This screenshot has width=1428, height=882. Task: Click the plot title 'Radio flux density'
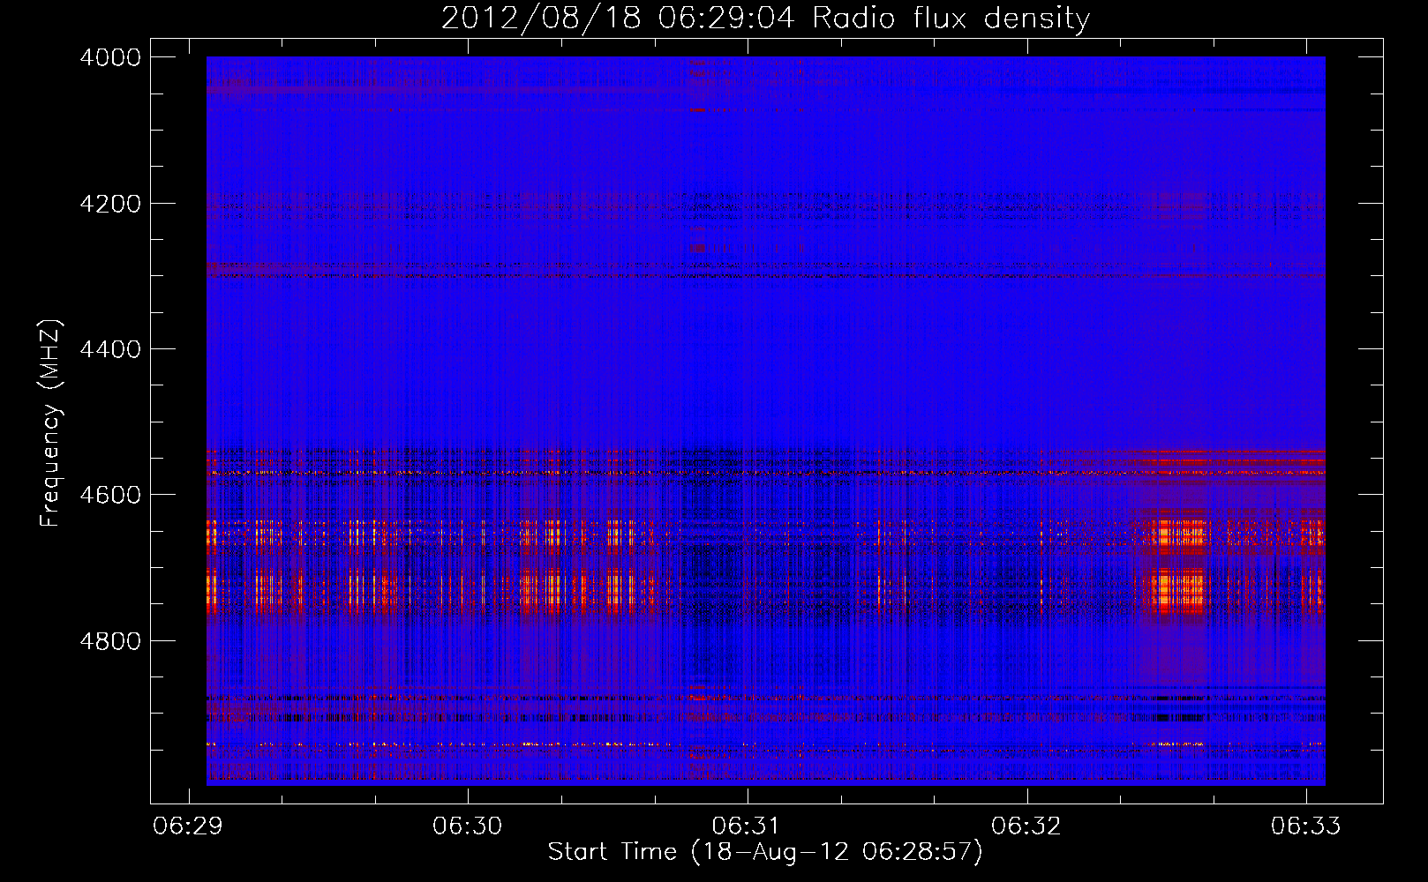pyautogui.click(x=951, y=18)
